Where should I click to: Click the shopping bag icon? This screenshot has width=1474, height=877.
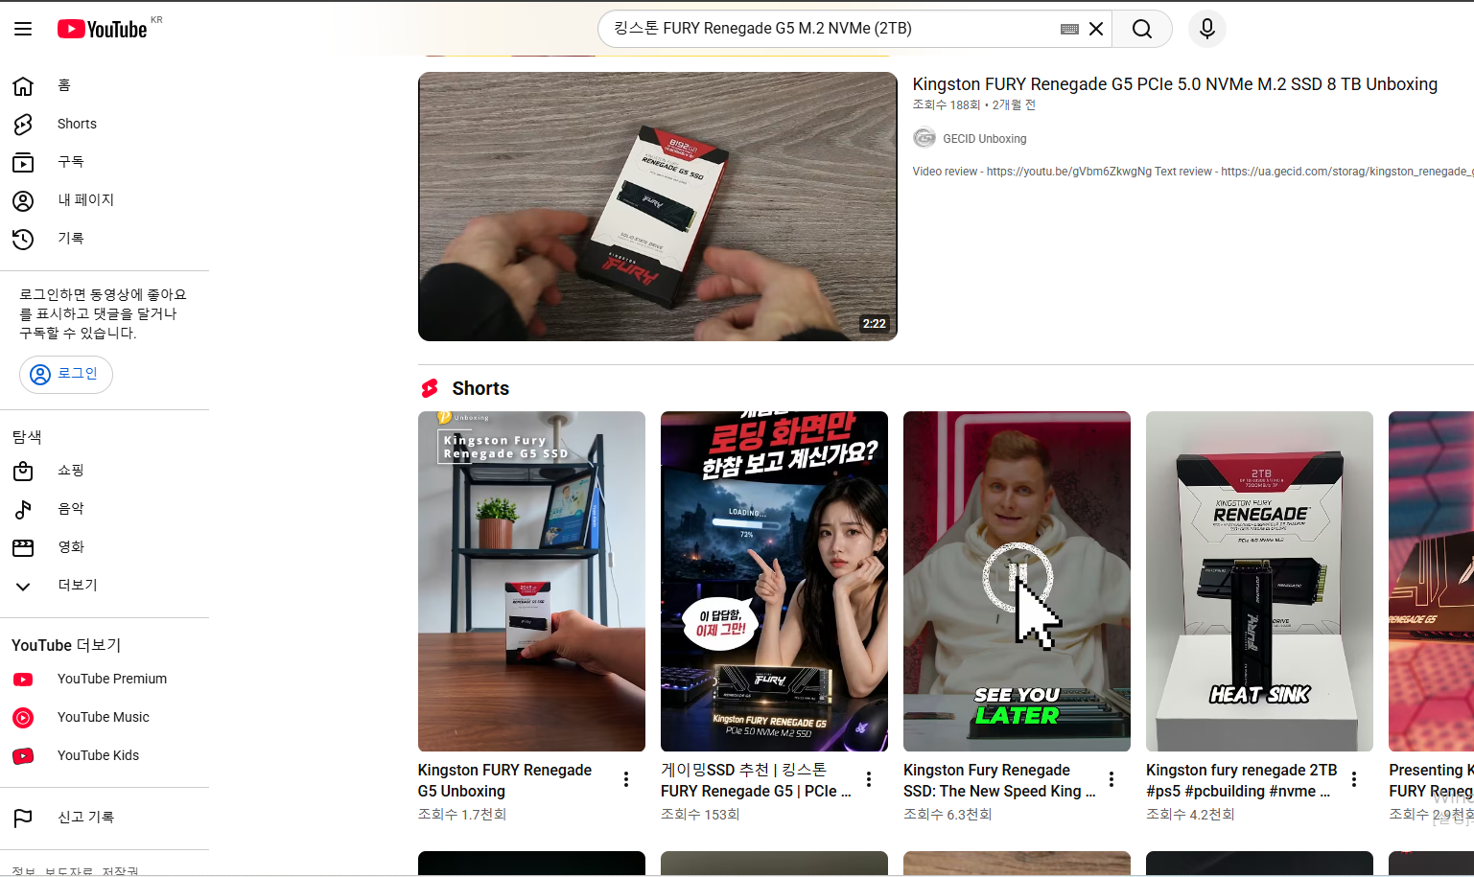[23, 471]
